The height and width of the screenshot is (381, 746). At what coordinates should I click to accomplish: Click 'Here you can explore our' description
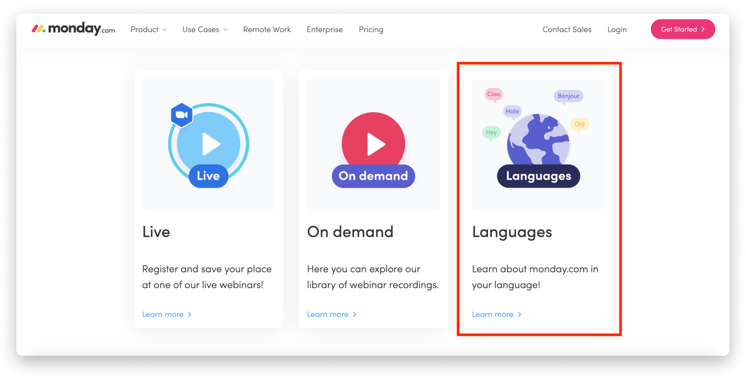364,269
